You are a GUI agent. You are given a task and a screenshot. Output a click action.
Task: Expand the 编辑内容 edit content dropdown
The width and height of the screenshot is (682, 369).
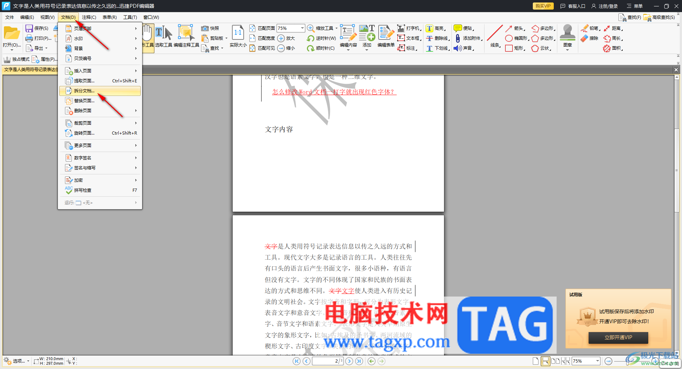point(348,50)
